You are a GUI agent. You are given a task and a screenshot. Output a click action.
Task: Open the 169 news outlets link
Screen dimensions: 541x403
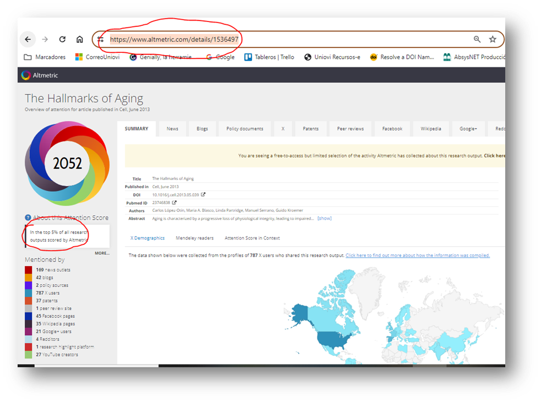click(x=53, y=270)
